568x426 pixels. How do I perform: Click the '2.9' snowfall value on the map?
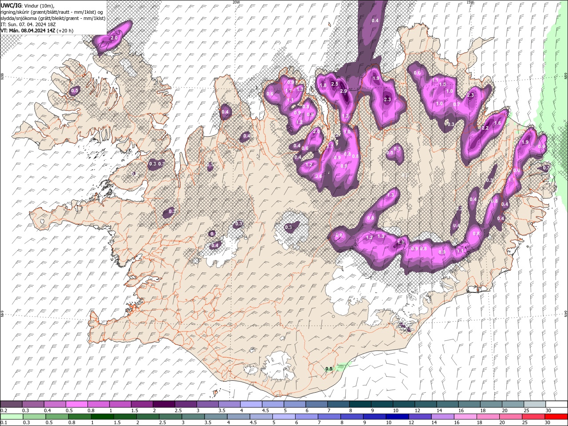[x=343, y=91]
